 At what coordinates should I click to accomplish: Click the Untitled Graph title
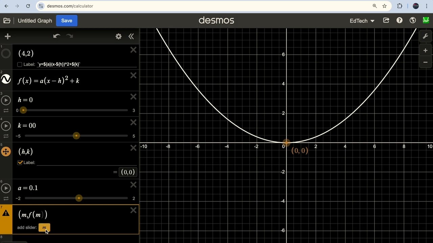click(35, 21)
